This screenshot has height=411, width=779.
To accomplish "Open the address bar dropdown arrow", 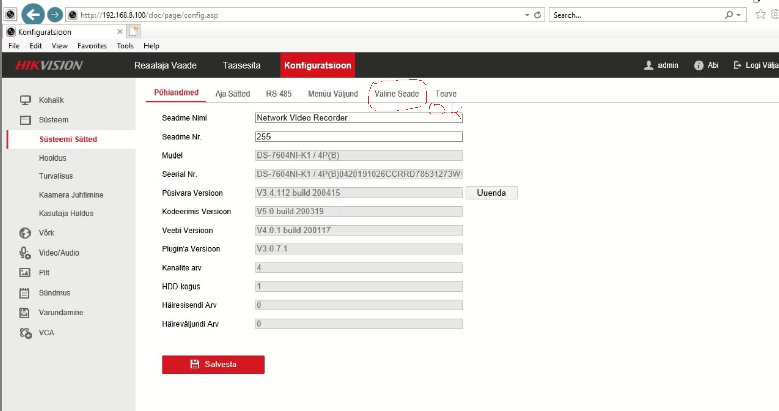I will coord(527,15).
